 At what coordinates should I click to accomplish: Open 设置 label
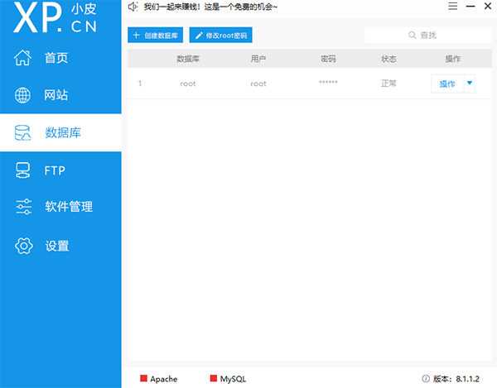(57, 246)
